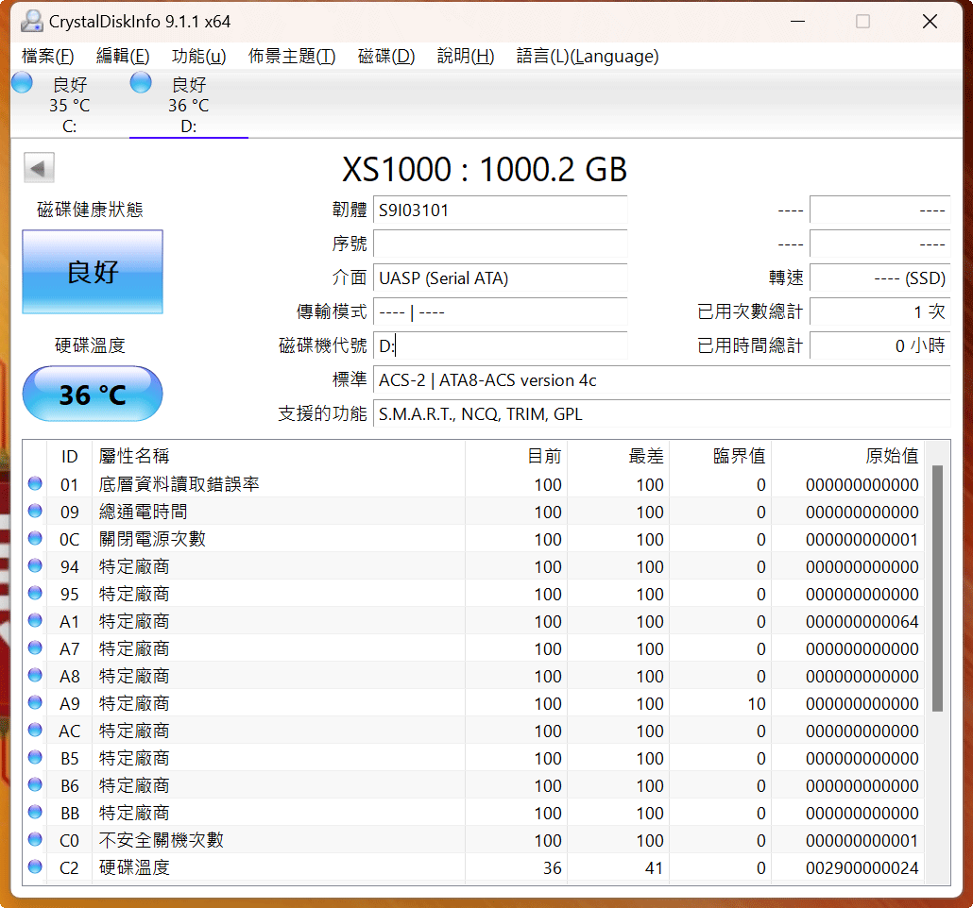Click the status orb for attribute 09
This screenshot has width=973, height=908.
(35, 511)
